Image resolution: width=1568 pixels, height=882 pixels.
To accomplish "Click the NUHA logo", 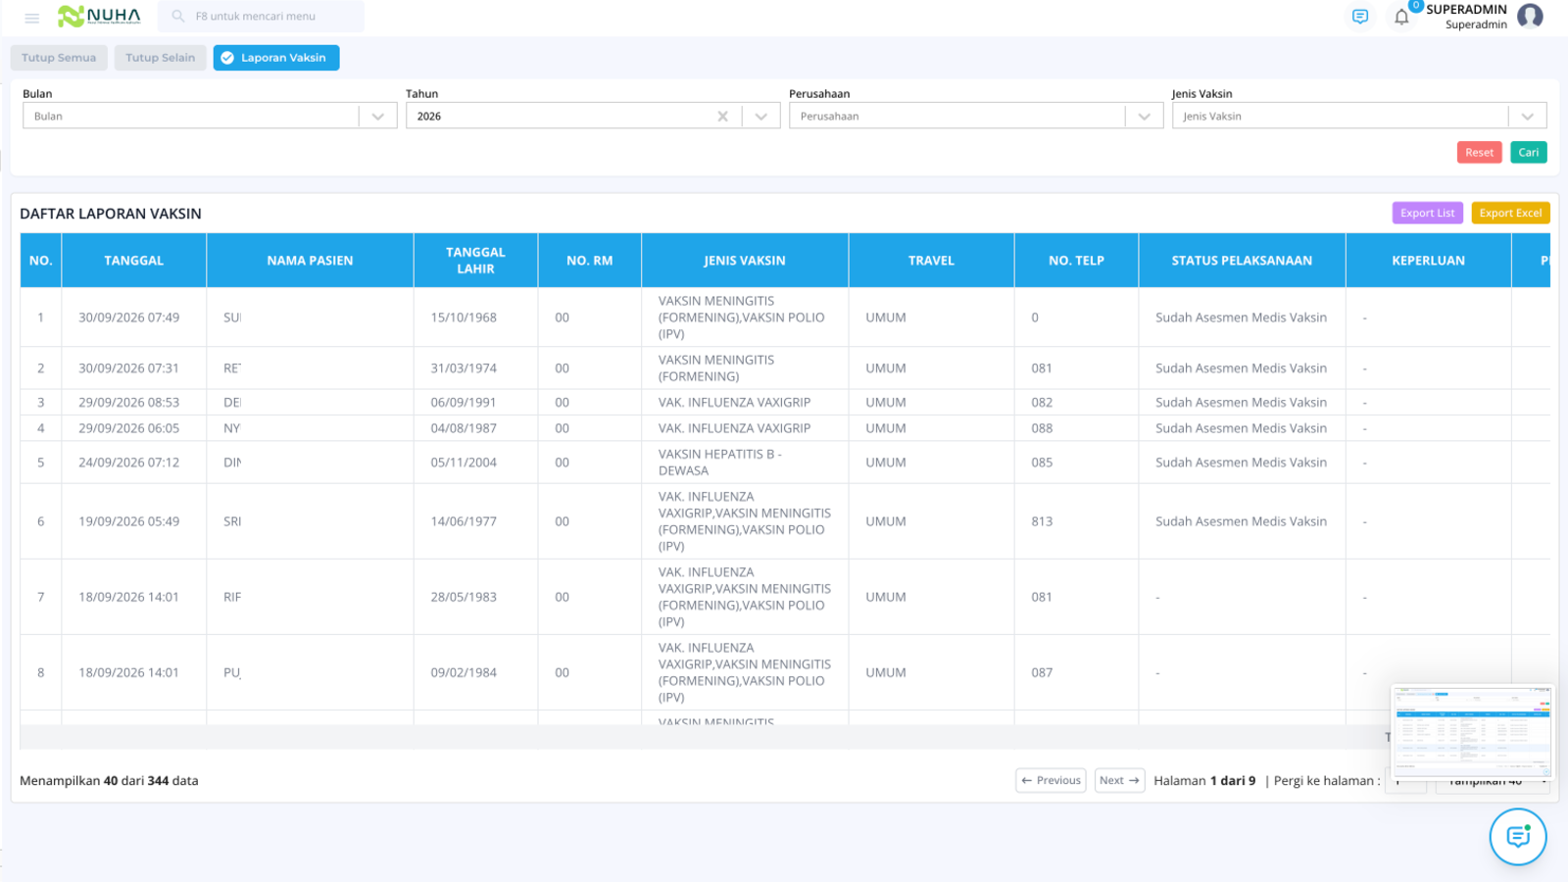I will [99, 16].
